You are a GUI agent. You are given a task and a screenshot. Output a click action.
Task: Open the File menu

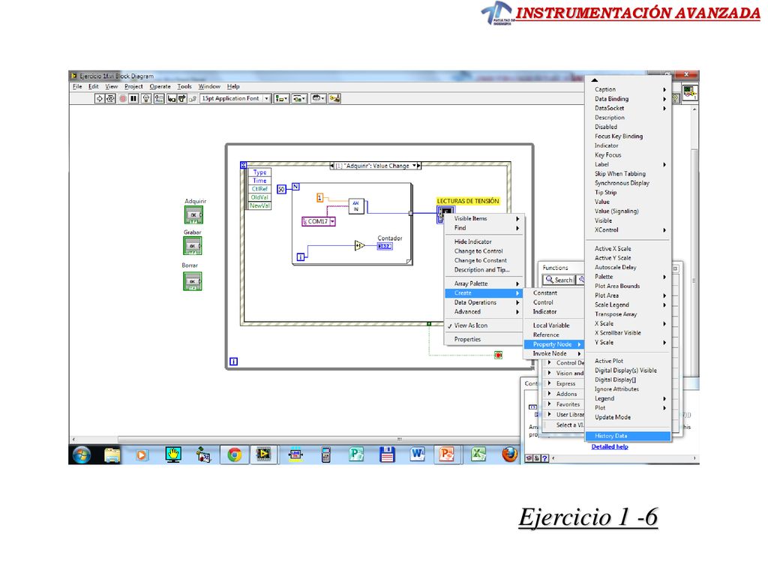click(77, 87)
